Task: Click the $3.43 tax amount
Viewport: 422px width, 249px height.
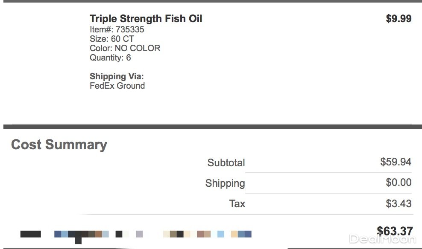Action: pos(398,203)
